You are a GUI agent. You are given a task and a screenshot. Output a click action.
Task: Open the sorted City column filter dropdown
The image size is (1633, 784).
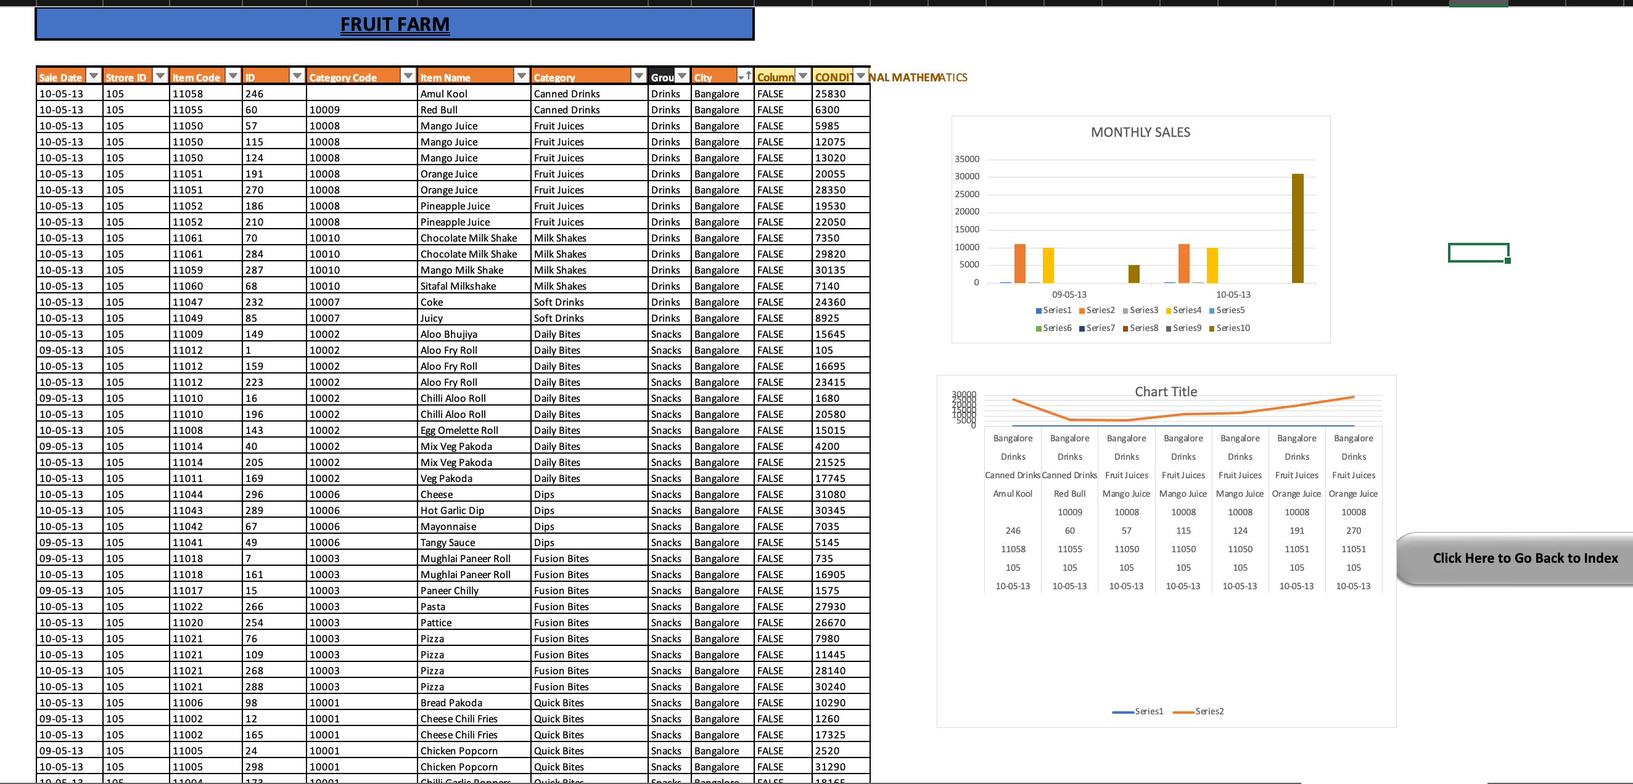point(745,76)
